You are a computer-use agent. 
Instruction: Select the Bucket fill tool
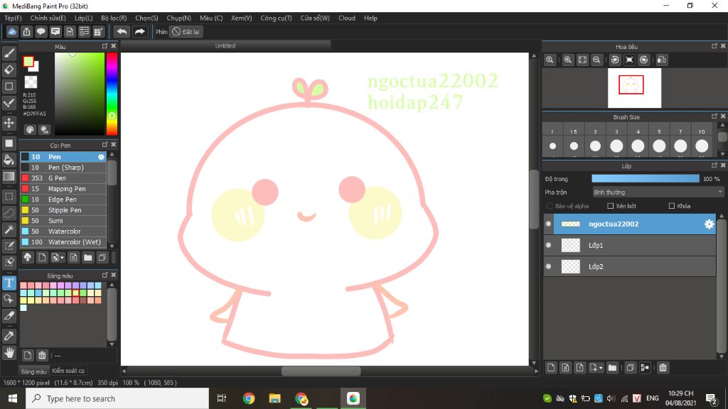click(9, 160)
